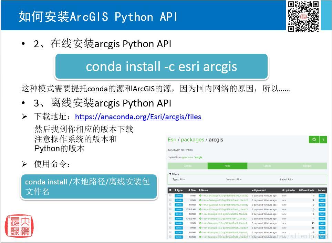Viewport: 332px width, 243px height.
Task: Click the conda type badge in linux-64 py35 row
Action: 179,200
